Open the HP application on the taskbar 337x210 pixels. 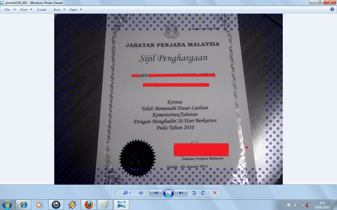tap(56, 205)
